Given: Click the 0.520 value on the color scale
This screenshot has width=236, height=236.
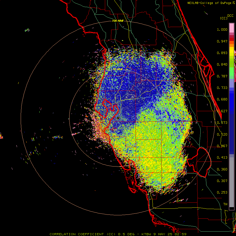Looking at the screenshot, I should [222, 135].
